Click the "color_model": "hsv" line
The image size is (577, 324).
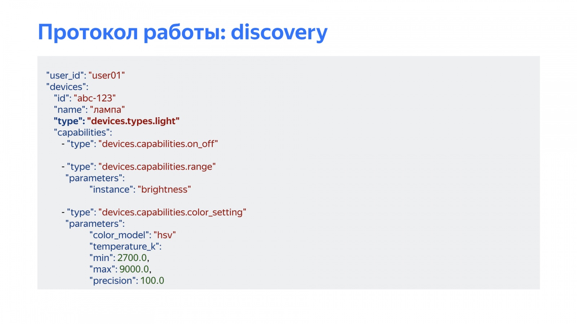[133, 235]
